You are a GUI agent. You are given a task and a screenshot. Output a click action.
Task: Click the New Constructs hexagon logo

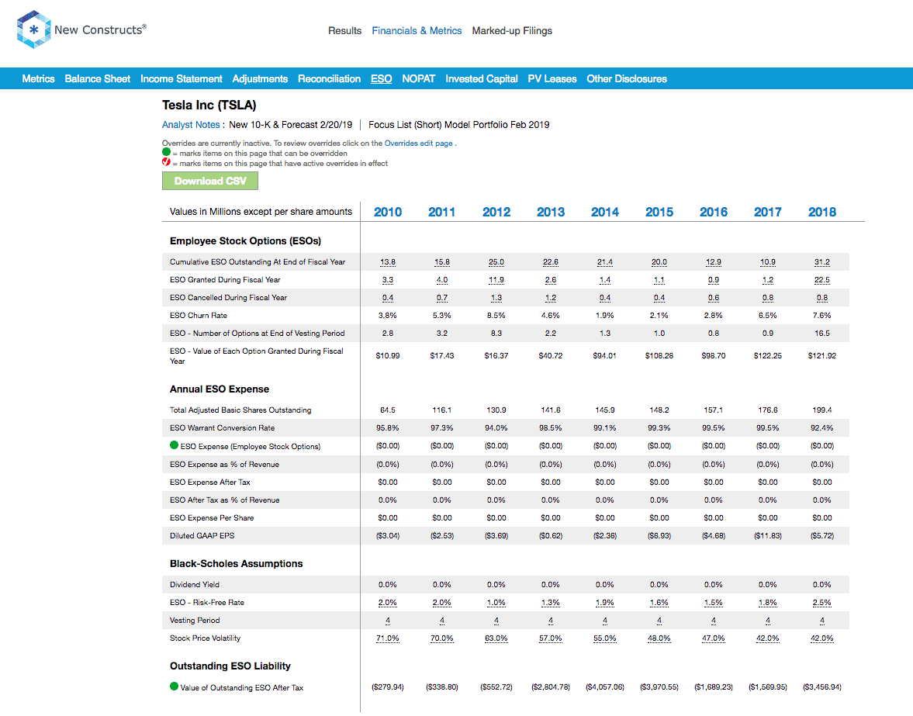coord(34,29)
